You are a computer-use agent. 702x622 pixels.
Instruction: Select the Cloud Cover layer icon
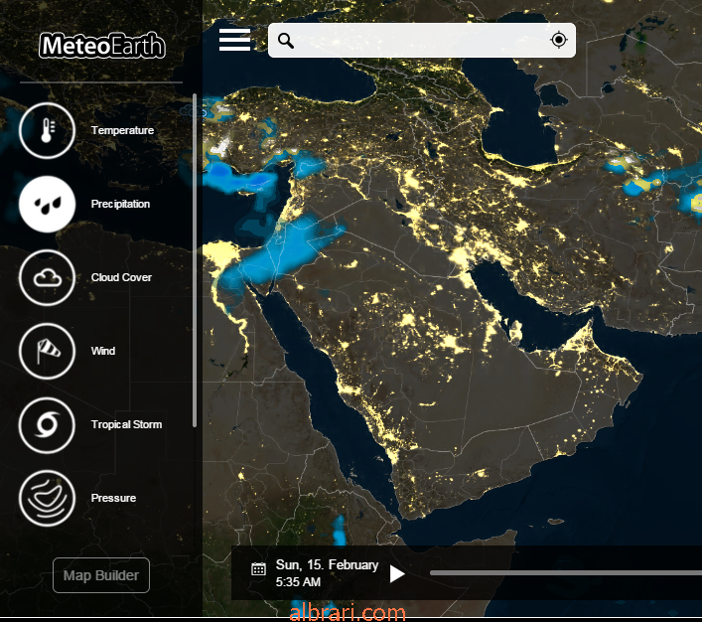coord(47,277)
